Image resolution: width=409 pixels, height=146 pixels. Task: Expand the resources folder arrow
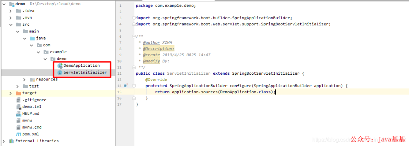[x=25, y=79]
